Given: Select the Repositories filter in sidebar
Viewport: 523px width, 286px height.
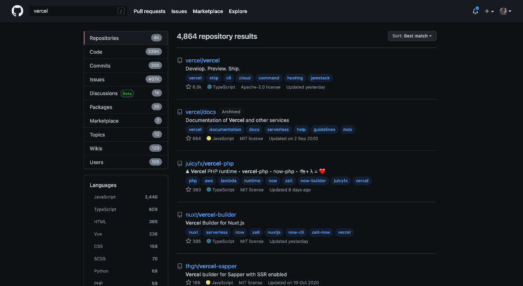Looking at the screenshot, I should click(126, 38).
